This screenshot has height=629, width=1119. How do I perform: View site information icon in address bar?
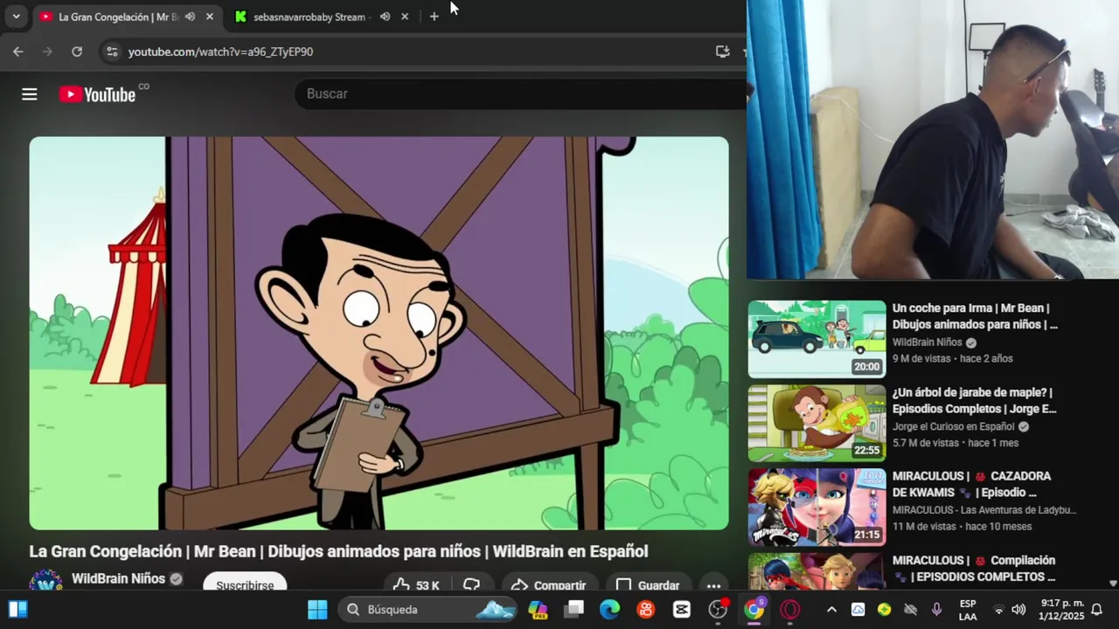pyautogui.click(x=111, y=52)
